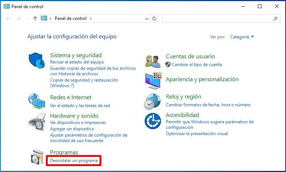This screenshot has height=172, width=286.
Task: Open Cuentas de usuario category
Action: tap(190, 56)
